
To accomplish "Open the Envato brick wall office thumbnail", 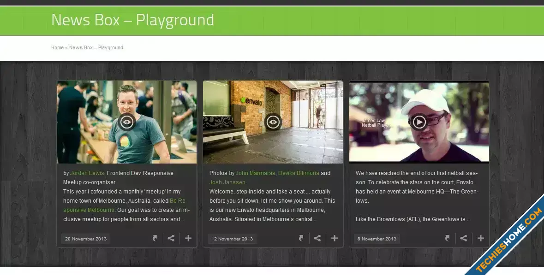I will pyautogui.click(x=273, y=122).
